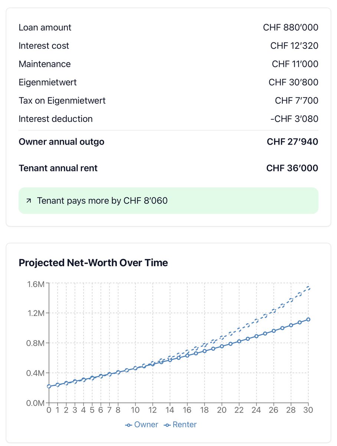The width and height of the screenshot is (337, 446).
Task: Click solid line data point at year 0
Action: coord(49,387)
